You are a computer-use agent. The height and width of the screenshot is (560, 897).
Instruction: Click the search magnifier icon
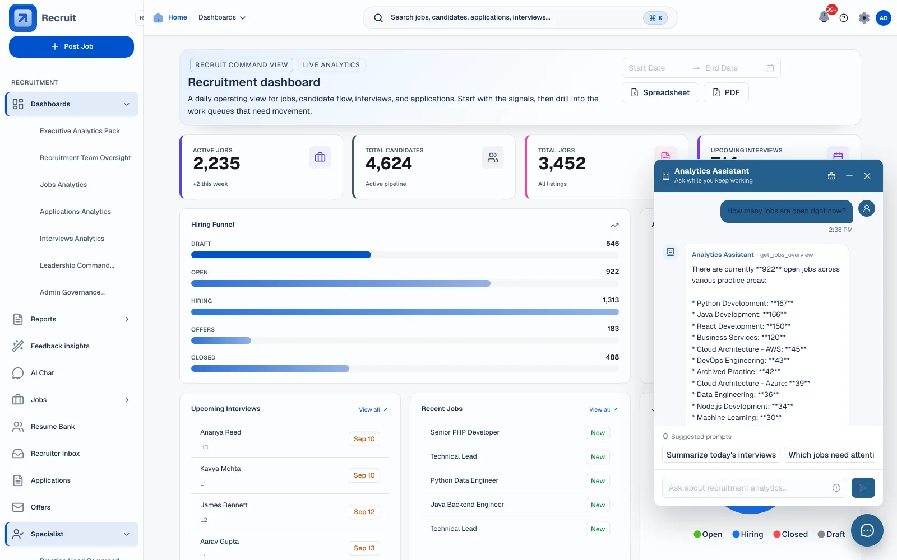378,18
